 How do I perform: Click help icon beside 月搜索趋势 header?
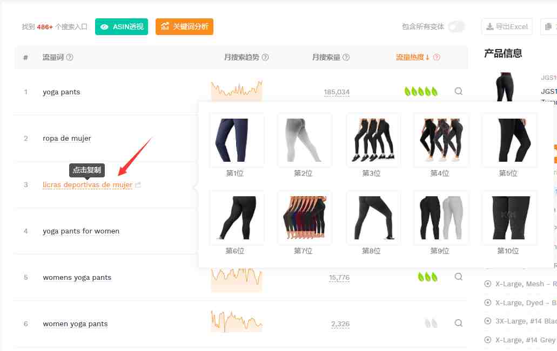265,57
